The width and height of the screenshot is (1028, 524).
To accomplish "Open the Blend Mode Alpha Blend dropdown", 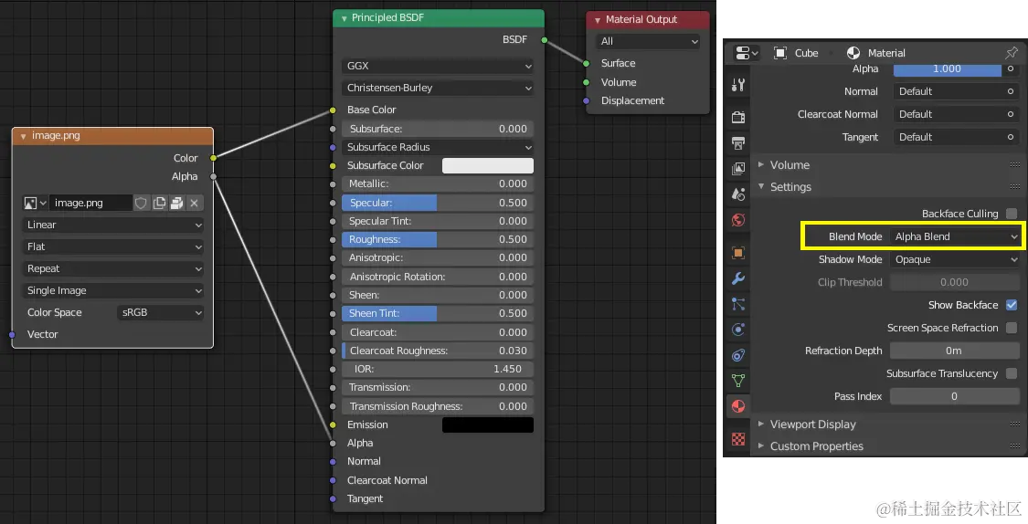I will (955, 236).
